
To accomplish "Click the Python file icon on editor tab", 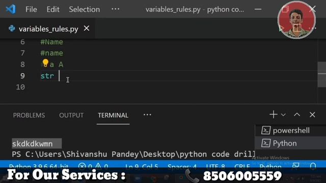I will coord(12,28).
